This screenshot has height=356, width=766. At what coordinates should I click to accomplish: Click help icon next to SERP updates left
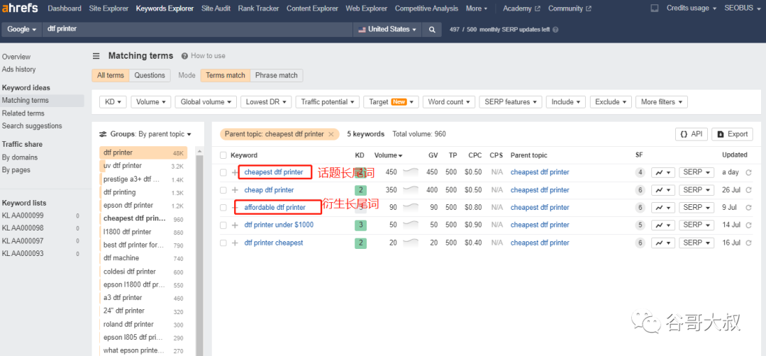tap(555, 30)
